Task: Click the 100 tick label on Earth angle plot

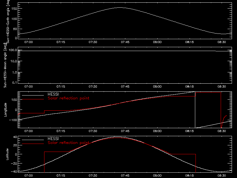Action: (14, 19)
